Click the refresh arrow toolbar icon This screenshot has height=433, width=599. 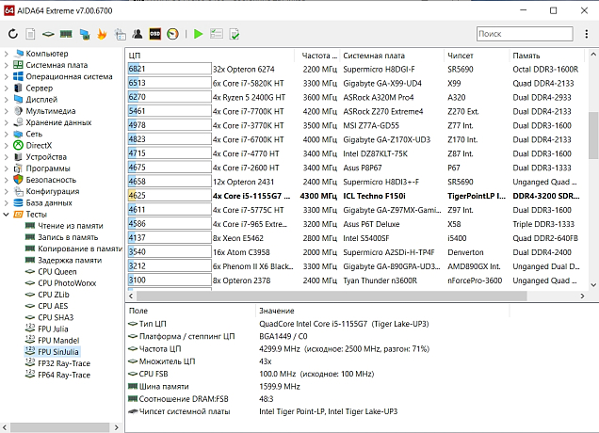[x=12, y=34]
